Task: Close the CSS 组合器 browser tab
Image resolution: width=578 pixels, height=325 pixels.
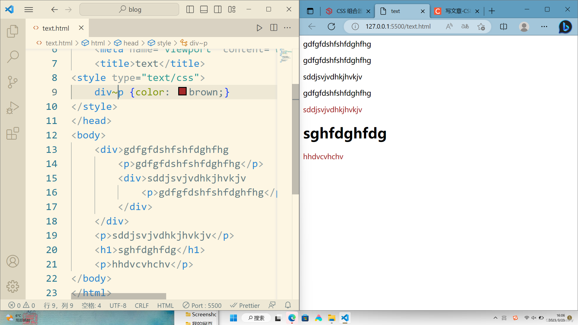Action: point(368,11)
